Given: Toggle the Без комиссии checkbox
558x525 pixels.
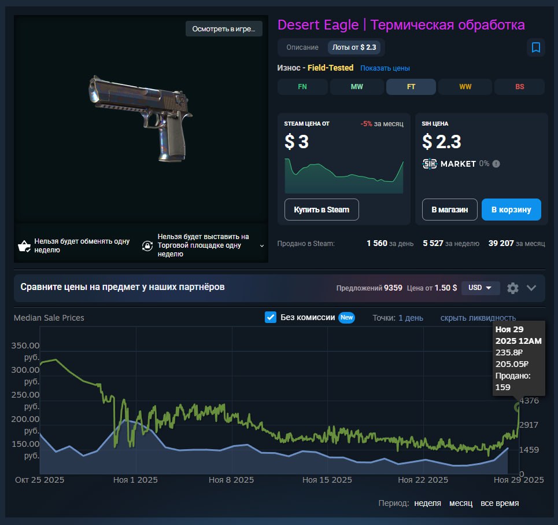Looking at the screenshot, I should coord(270,317).
